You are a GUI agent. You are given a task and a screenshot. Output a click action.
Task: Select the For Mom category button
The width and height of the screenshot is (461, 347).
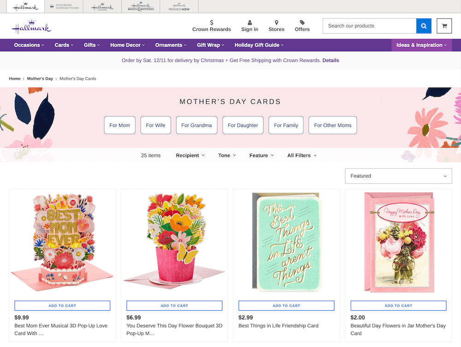pyautogui.click(x=120, y=125)
